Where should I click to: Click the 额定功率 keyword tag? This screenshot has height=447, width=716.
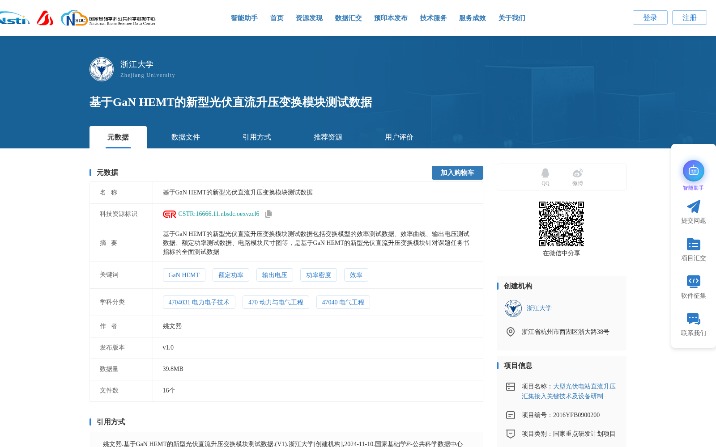[231, 275]
